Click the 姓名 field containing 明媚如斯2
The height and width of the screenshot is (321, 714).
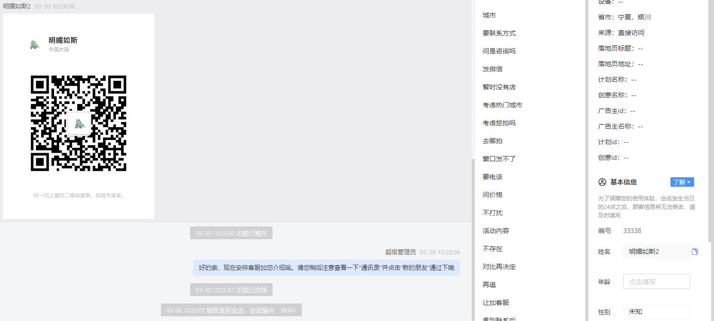pyautogui.click(x=656, y=252)
